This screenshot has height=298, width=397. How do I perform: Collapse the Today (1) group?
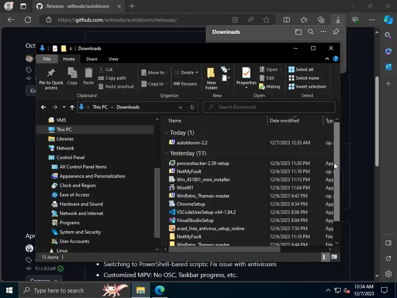tap(166, 133)
